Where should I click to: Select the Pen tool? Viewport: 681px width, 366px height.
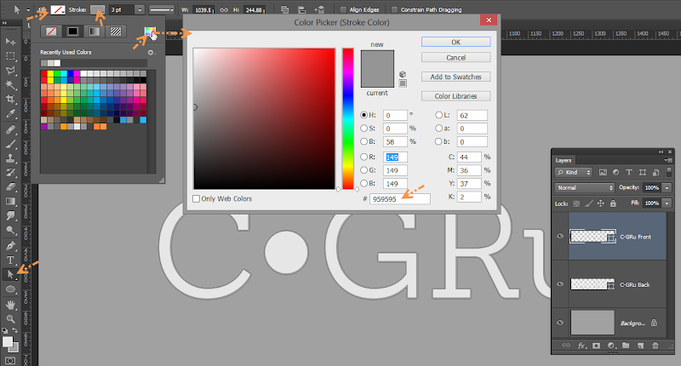tap(10, 246)
